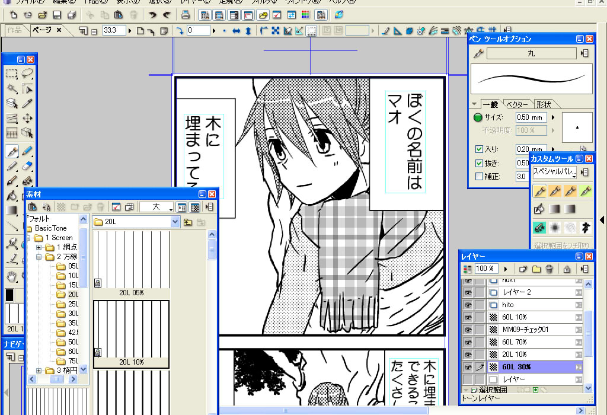Click the trash icon in Layers panel
This screenshot has width=607, height=415.
(549, 269)
